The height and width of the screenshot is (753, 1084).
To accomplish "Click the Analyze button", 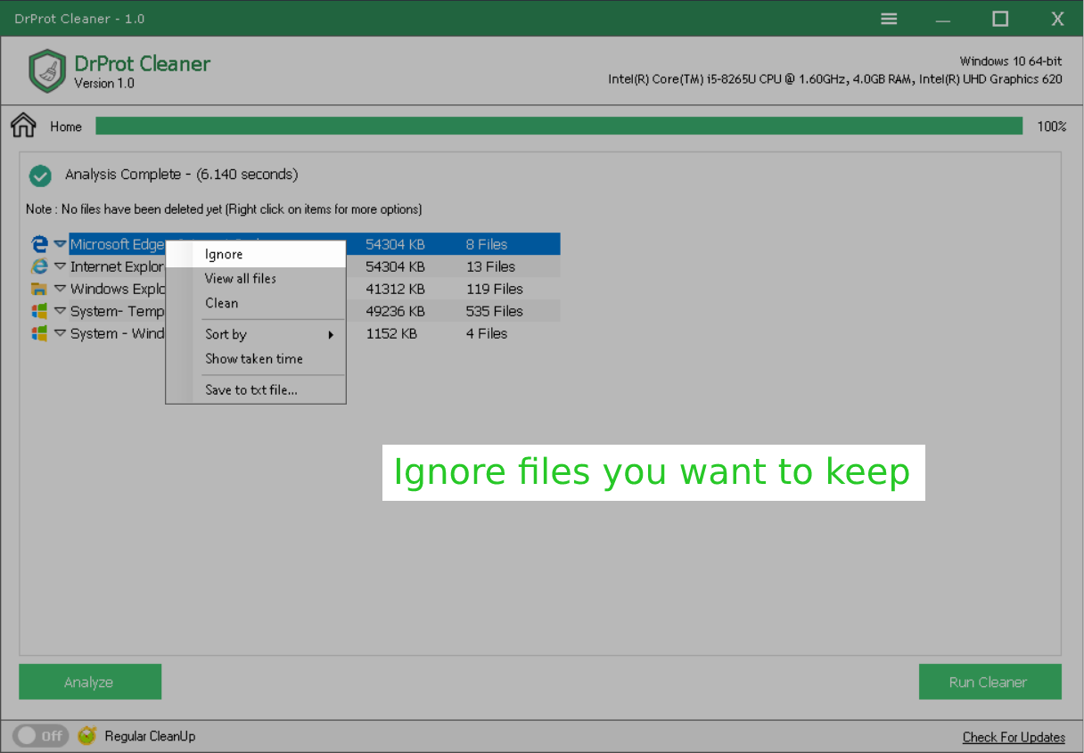I will pos(90,682).
